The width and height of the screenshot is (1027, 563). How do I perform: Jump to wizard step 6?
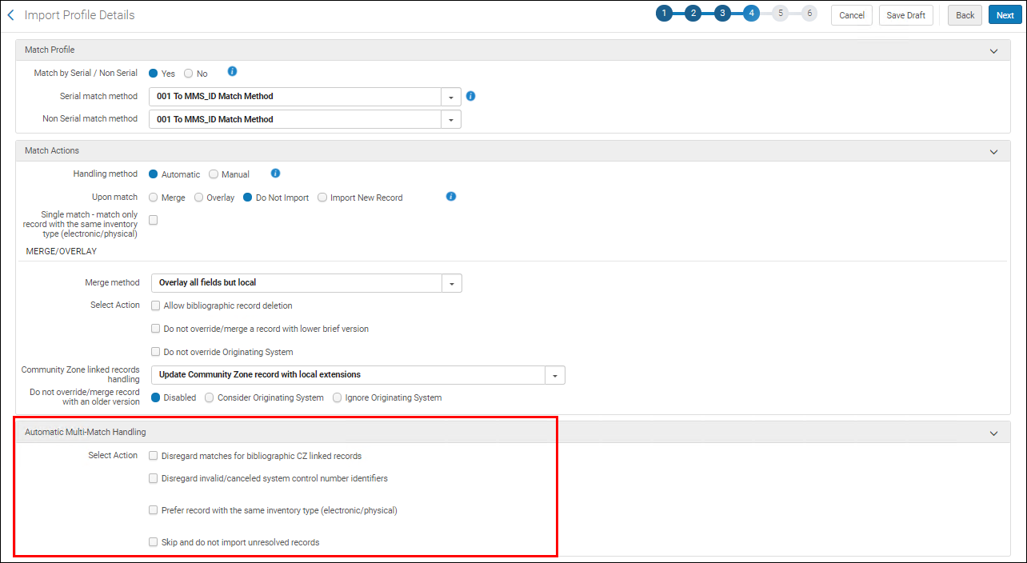coord(809,14)
